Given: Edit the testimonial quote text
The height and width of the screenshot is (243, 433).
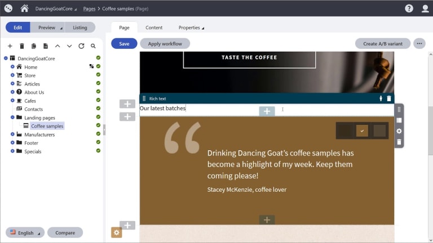Looking at the screenshot, I should point(280,164).
